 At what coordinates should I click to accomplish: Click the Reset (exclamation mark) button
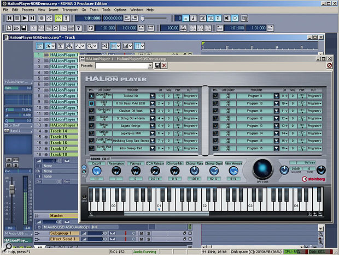point(66,19)
